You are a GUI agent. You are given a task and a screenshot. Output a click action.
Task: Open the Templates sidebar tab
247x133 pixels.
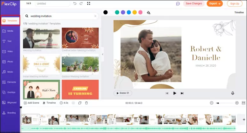(10, 20)
